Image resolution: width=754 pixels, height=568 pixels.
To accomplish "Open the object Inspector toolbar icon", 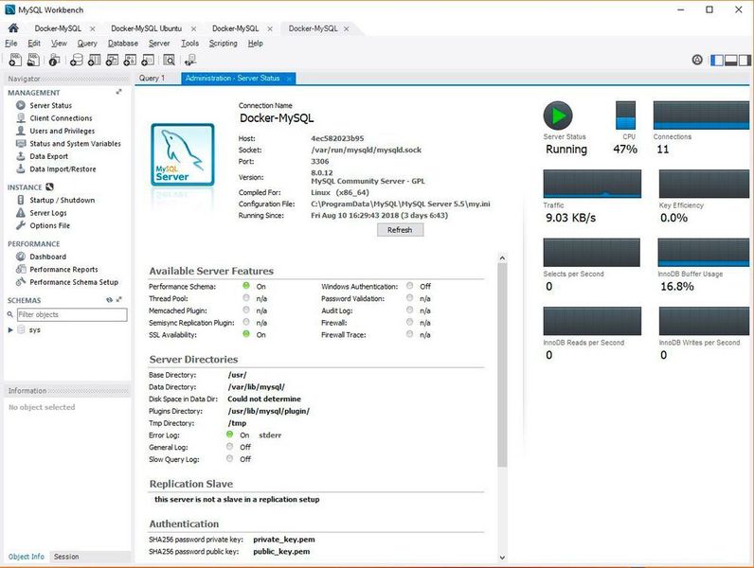I will pos(54,60).
